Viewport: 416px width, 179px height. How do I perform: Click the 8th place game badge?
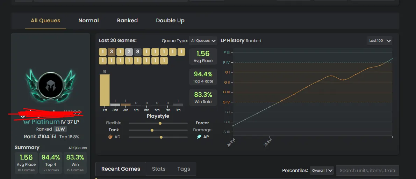tap(137, 52)
